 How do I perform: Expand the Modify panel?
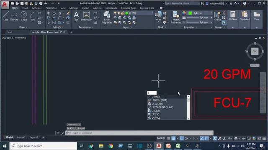click(x=58, y=27)
